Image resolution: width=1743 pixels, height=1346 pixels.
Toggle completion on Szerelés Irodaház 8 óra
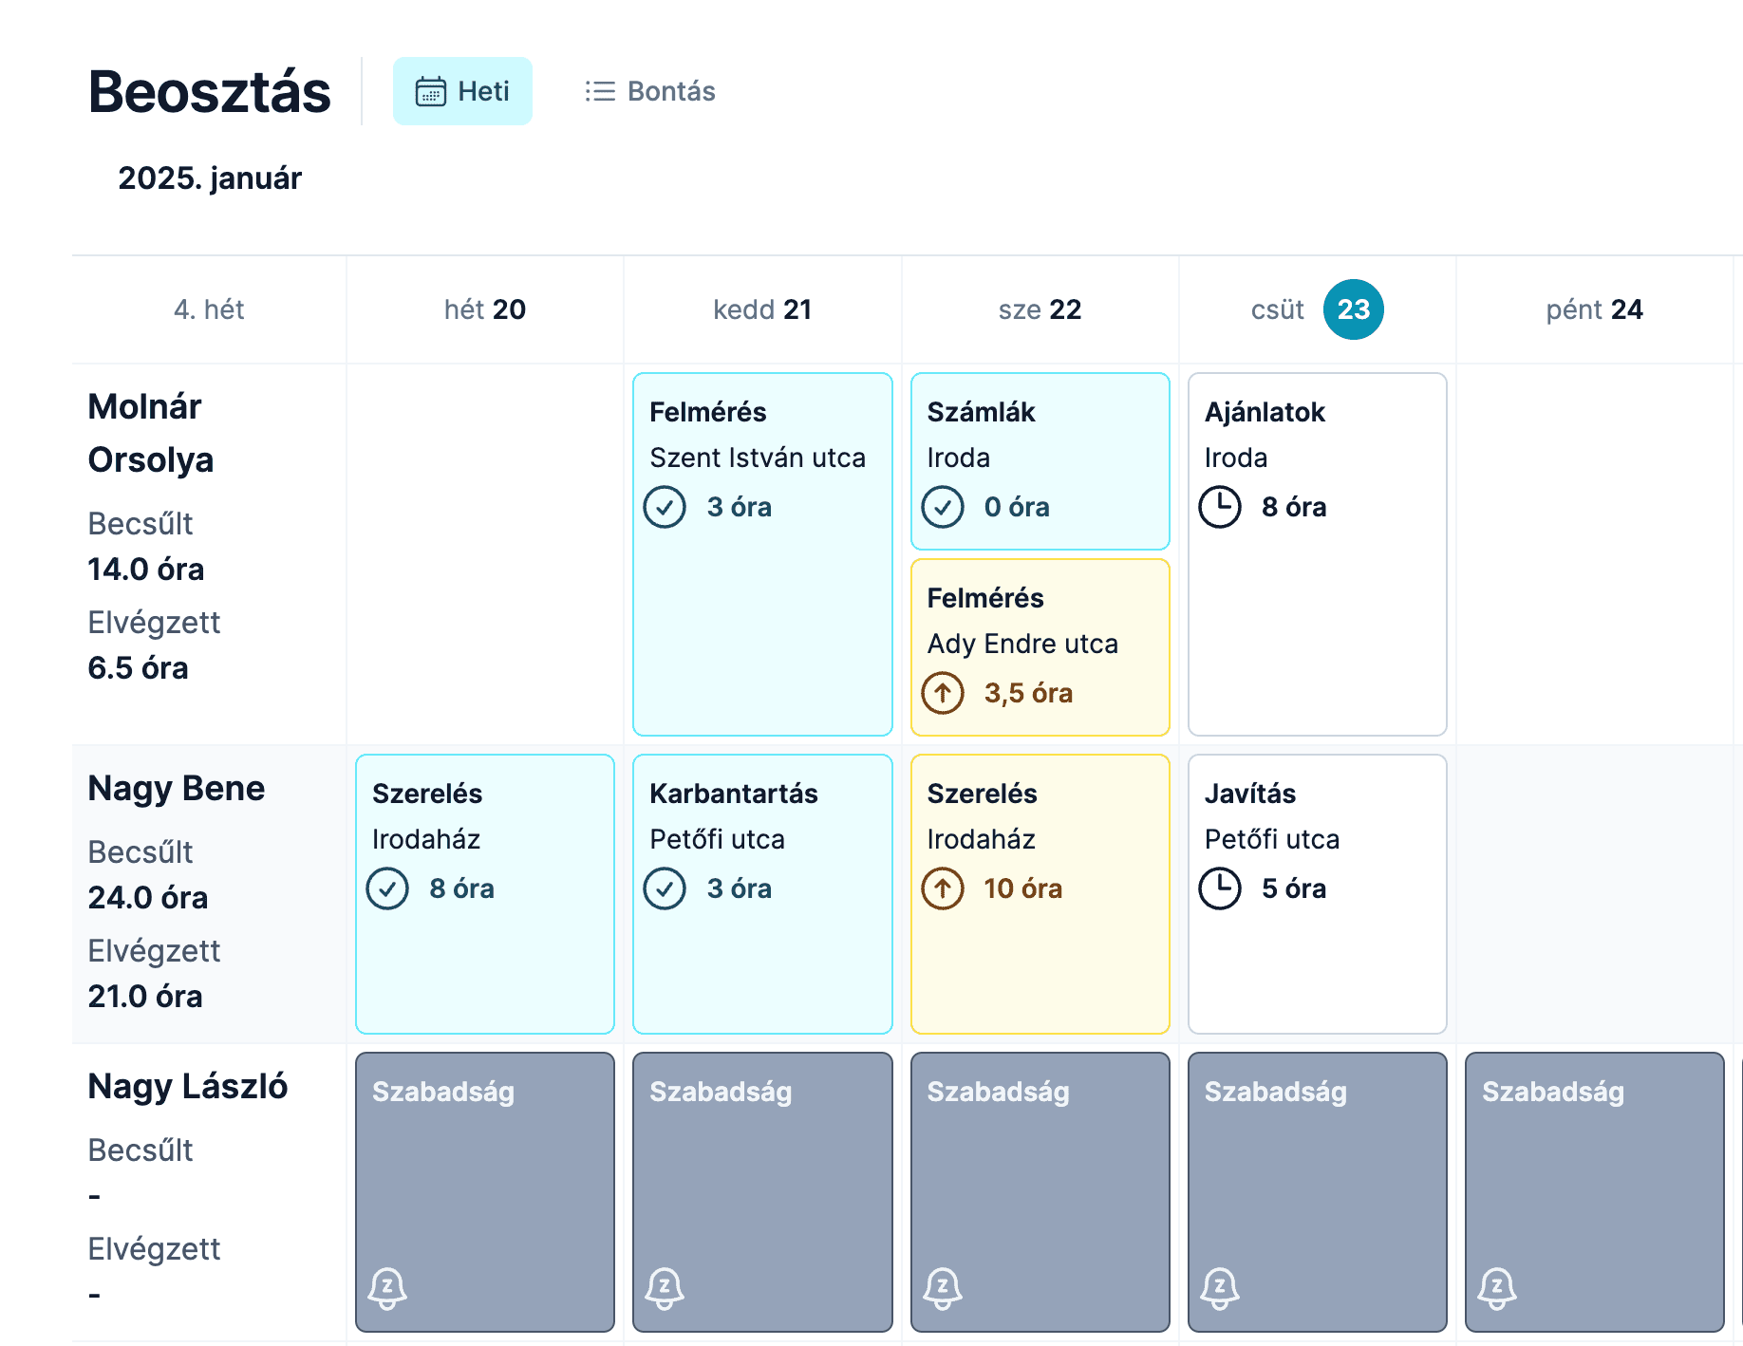coord(387,888)
